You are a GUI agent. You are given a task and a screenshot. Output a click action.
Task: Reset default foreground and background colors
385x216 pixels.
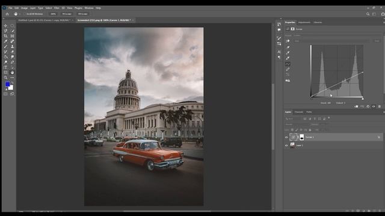tap(6, 89)
